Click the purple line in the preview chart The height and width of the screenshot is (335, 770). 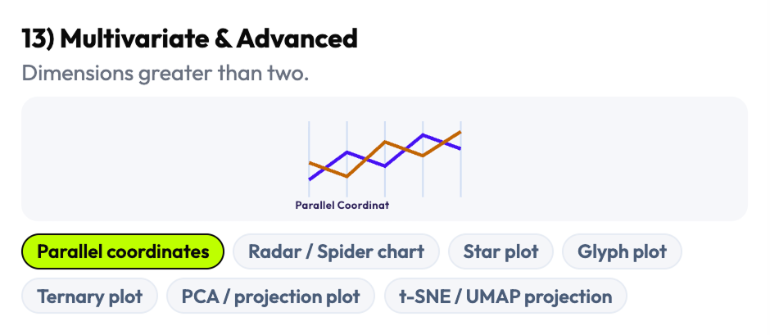[365, 159]
